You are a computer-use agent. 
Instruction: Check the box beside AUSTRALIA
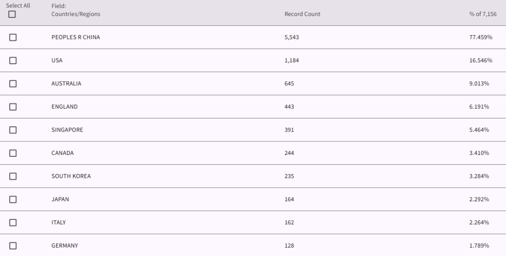13,84
